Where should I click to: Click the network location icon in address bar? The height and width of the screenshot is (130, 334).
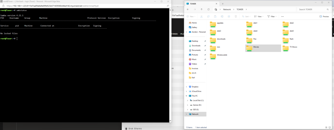[216, 10]
